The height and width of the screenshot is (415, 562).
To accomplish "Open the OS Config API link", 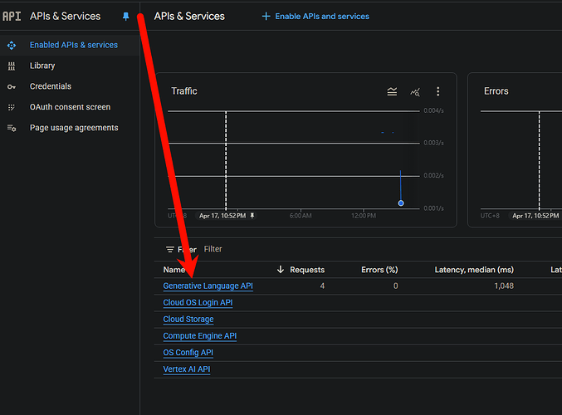I will 188,353.
